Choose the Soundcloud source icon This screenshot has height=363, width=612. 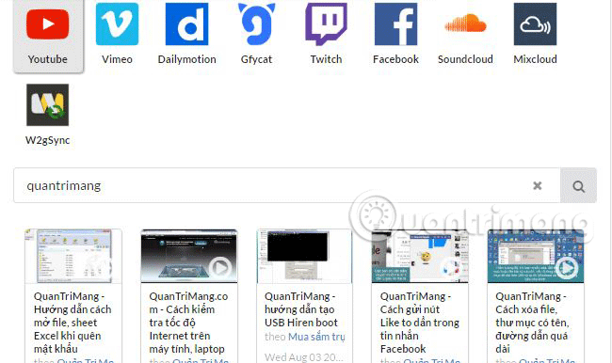pos(465,24)
